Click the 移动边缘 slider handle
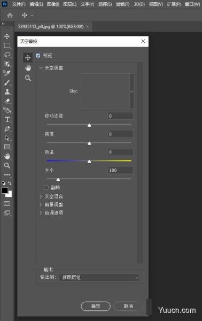The height and width of the screenshot is (321, 202). pyautogui.click(x=89, y=125)
